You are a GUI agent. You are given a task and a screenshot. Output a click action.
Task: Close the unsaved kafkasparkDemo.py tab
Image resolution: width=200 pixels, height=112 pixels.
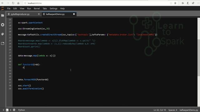74,14
